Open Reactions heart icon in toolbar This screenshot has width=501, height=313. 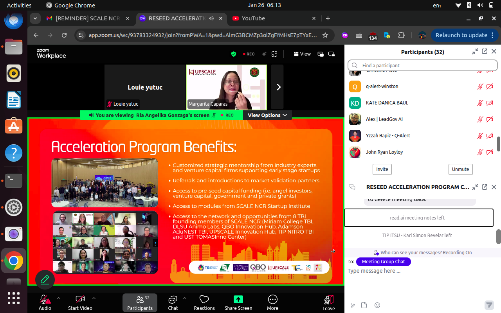[204, 300]
